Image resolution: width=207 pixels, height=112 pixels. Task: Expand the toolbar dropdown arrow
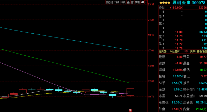pyautogui.click(x=146, y=2)
